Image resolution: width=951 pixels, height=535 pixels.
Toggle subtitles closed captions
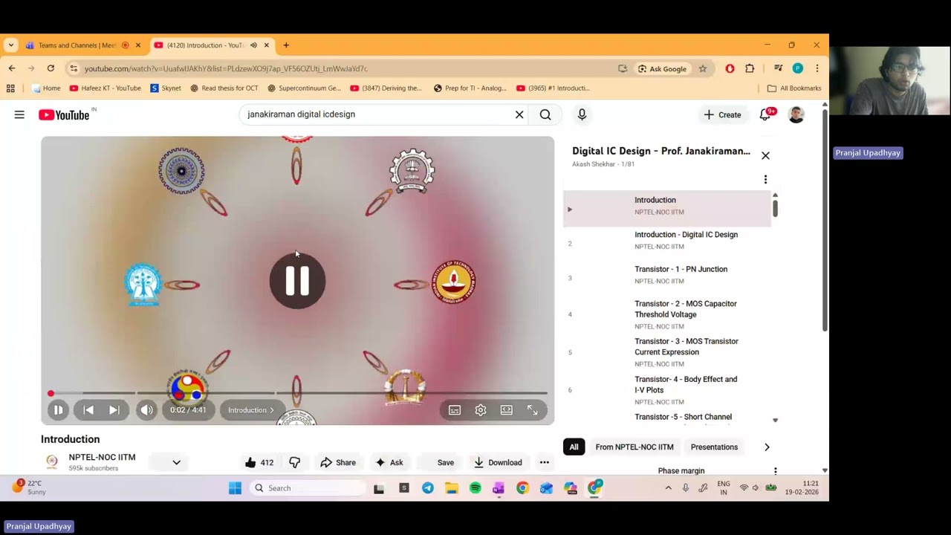tap(455, 410)
